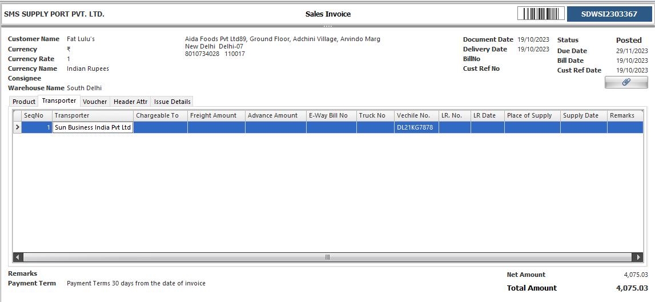The image size is (655, 302).
Task: Collapse the header using the splitter dots
Action: pos(327,26)
